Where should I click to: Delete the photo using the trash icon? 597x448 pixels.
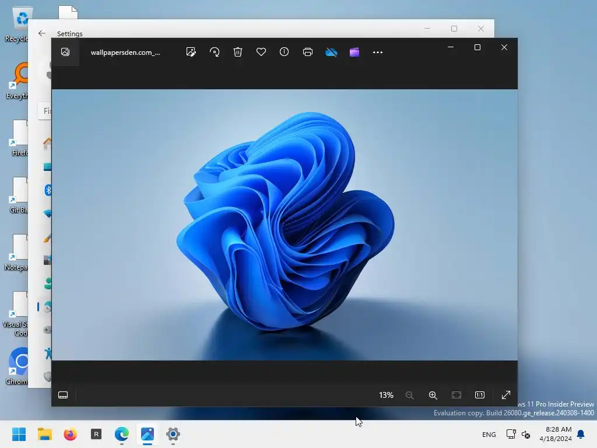tap(238, 52)
